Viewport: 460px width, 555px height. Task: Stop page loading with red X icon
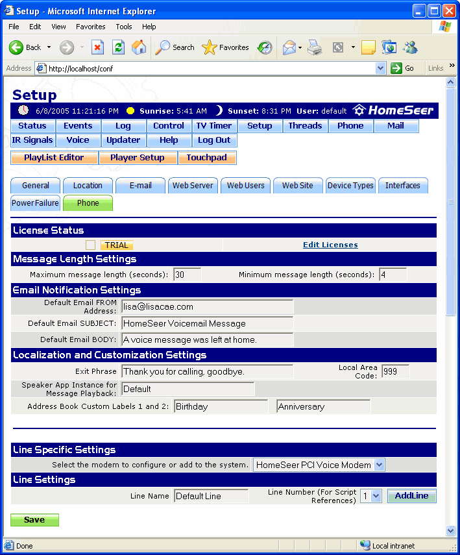click(97, 47)
